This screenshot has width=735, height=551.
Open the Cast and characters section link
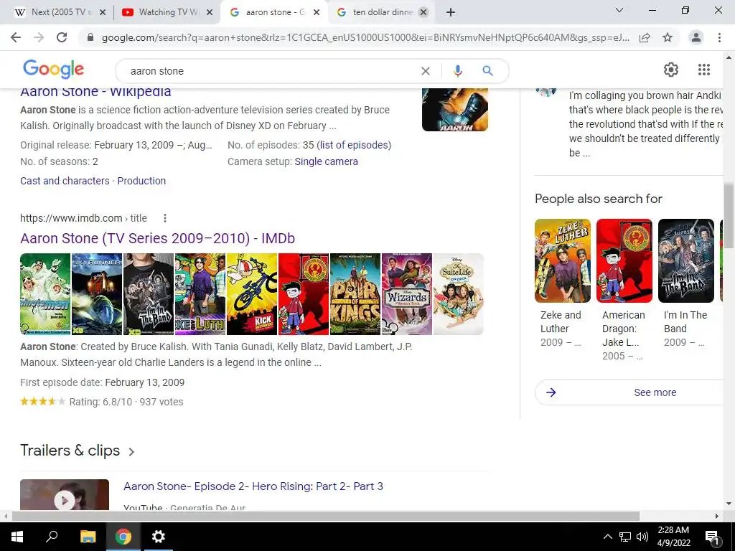pyautogui.click(x=65, y=181)
